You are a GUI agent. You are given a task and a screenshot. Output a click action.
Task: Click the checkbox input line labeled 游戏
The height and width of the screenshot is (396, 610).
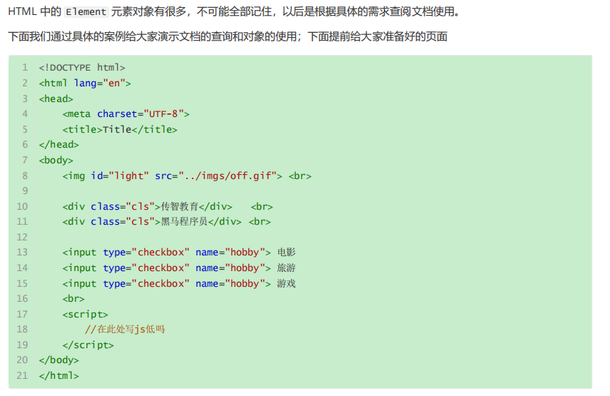tap(179, 283)
